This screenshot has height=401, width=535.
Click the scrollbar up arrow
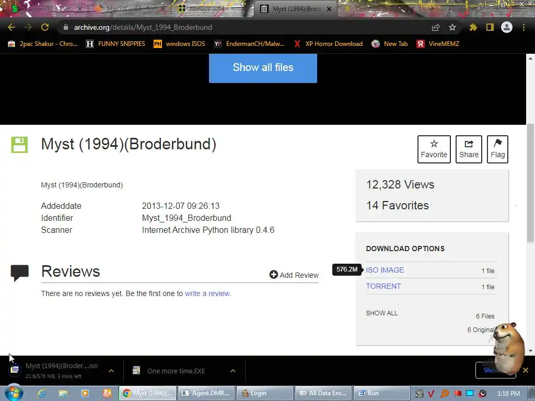point(530,58)
